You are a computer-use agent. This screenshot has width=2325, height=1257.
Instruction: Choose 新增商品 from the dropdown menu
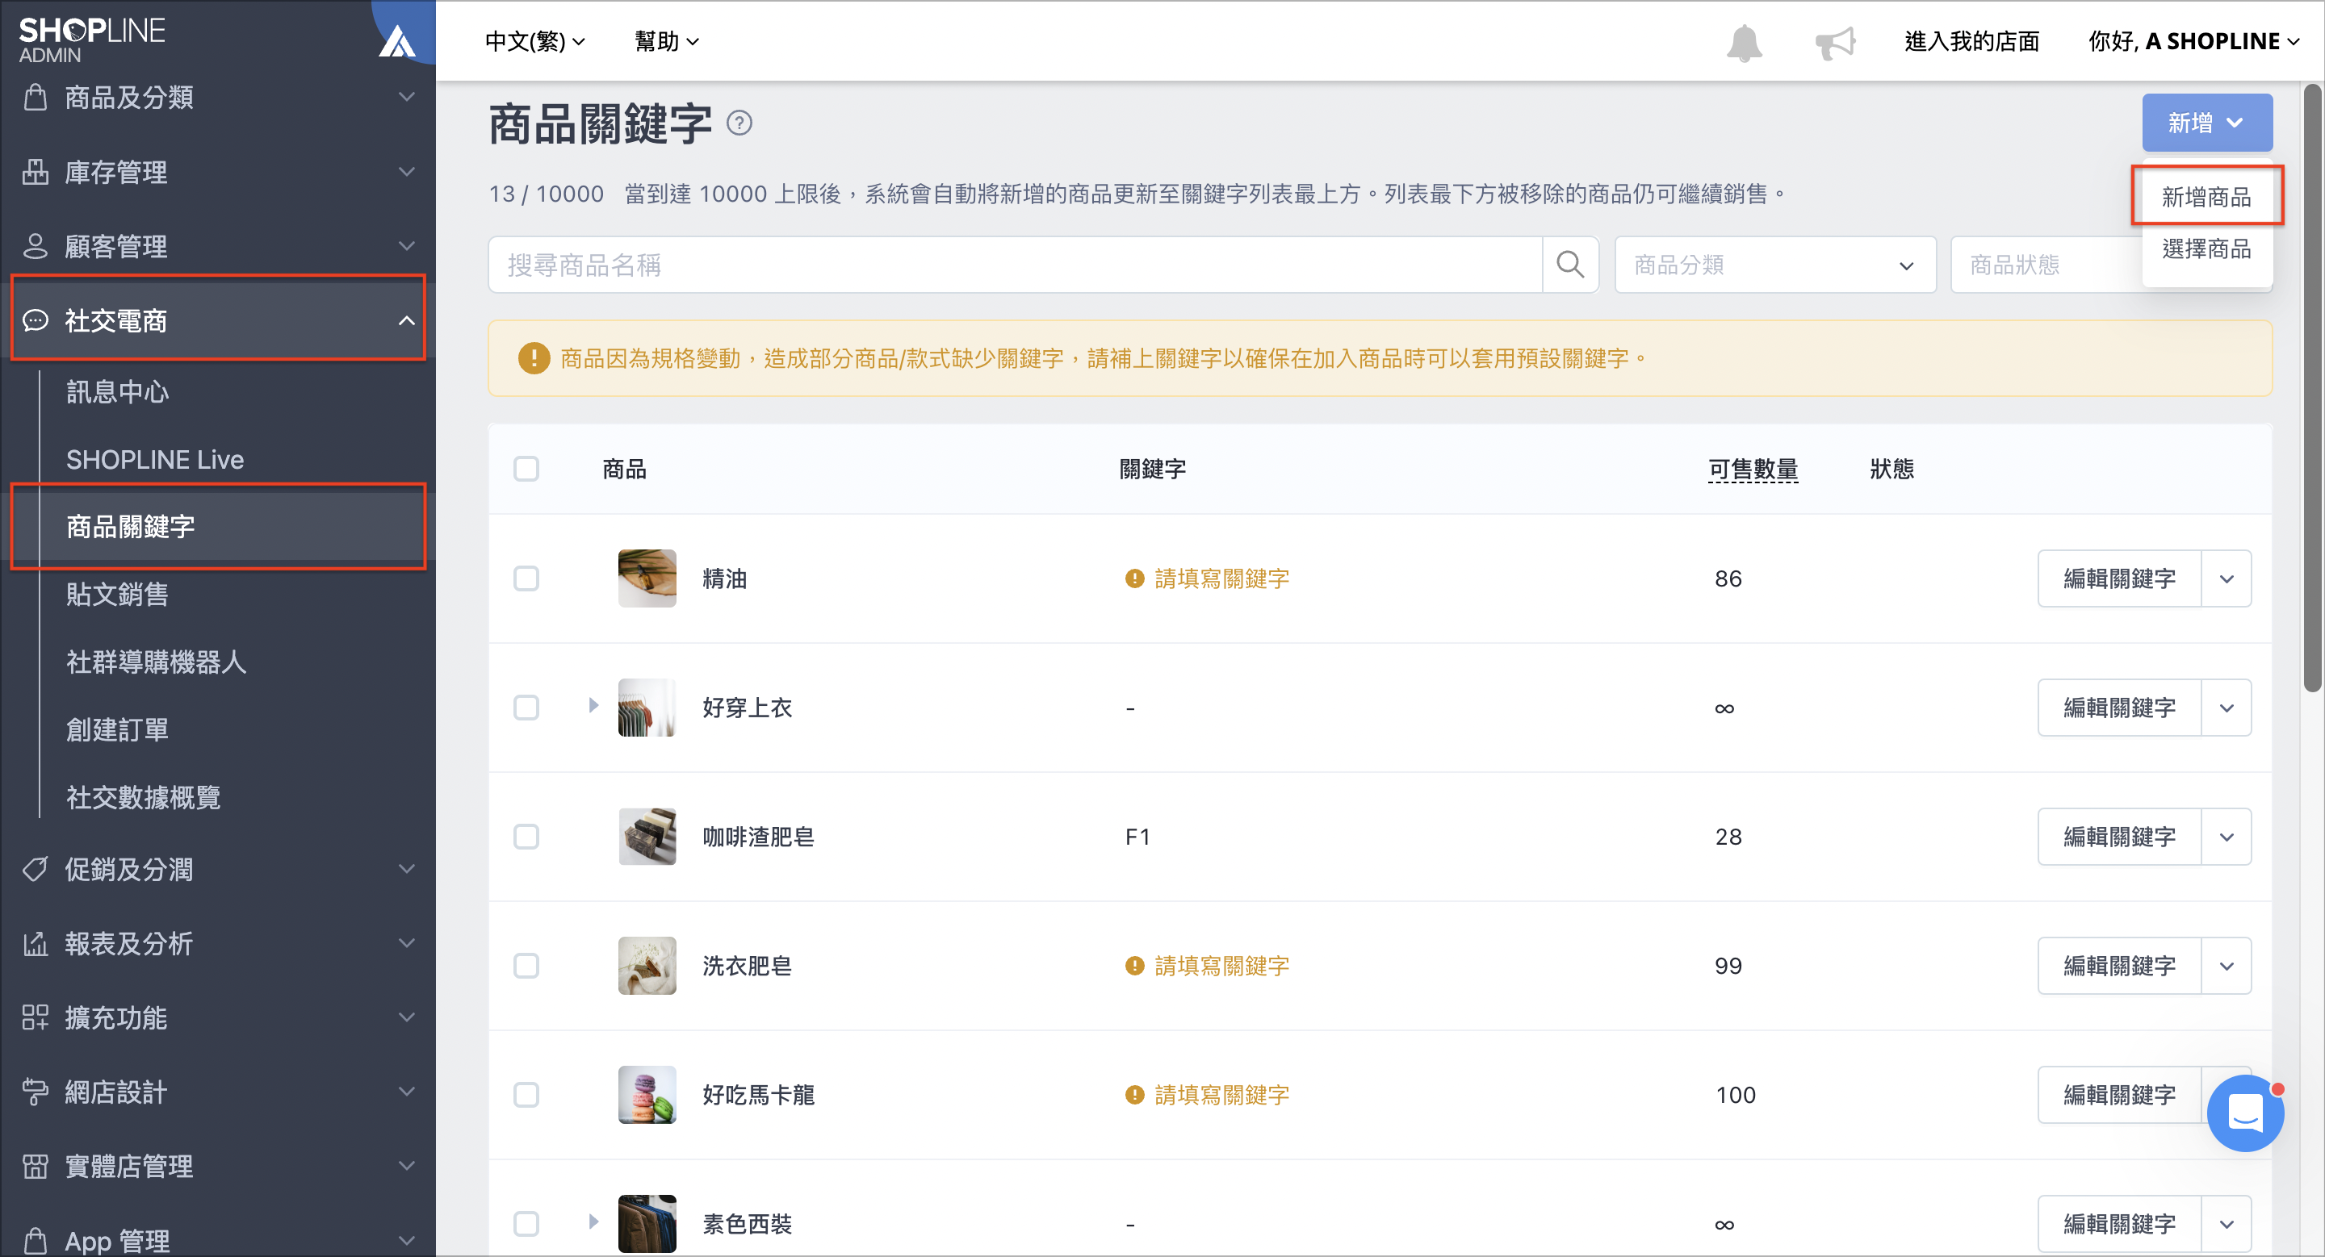tap(2206, 197)
